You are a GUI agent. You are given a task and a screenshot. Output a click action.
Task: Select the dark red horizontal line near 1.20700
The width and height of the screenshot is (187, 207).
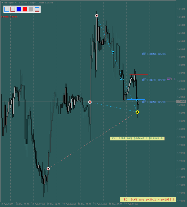point(139,75)
